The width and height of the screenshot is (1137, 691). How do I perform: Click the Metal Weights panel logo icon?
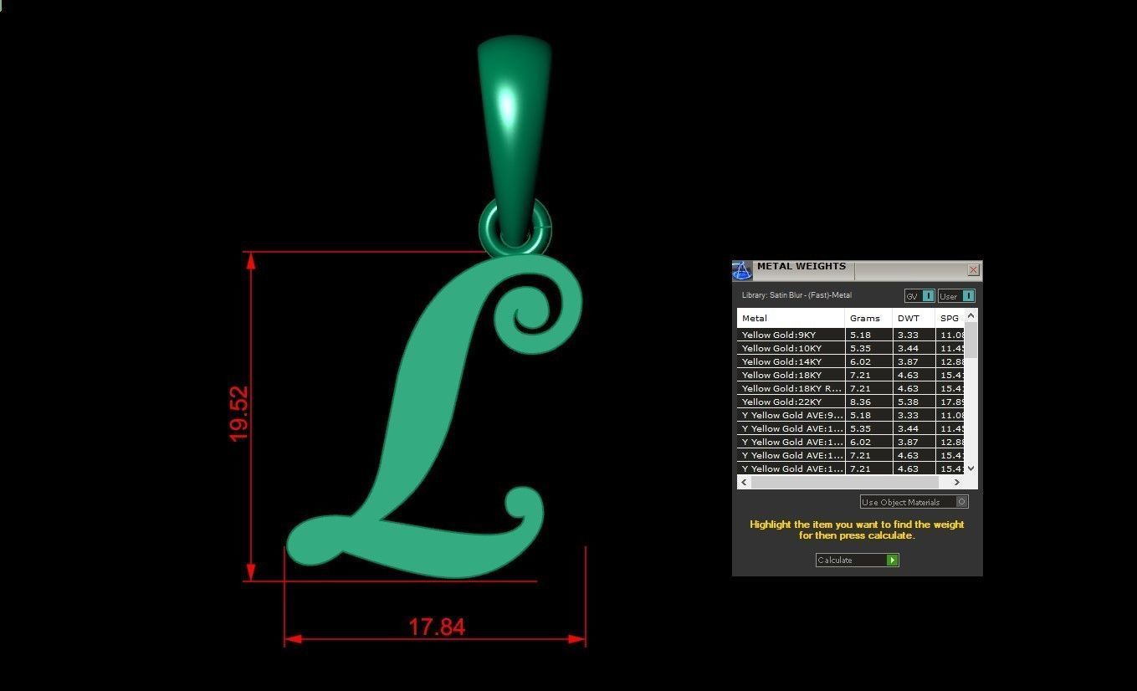click(x=742, y=270)
